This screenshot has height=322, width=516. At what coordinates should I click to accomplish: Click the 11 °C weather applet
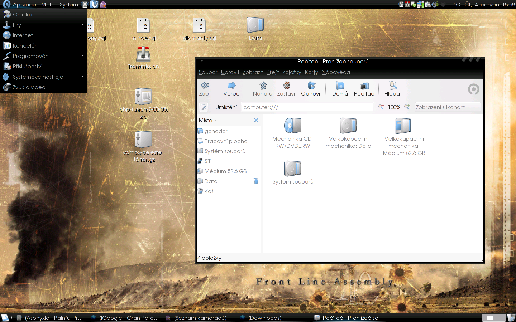[451, 4]
